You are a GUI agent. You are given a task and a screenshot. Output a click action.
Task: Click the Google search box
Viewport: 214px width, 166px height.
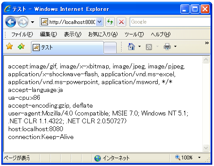click(170, 22)
